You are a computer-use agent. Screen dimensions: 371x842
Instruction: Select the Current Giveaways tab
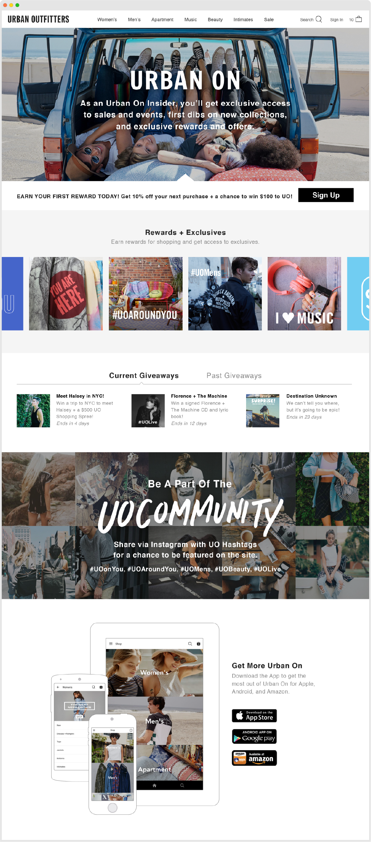[144, 376]
